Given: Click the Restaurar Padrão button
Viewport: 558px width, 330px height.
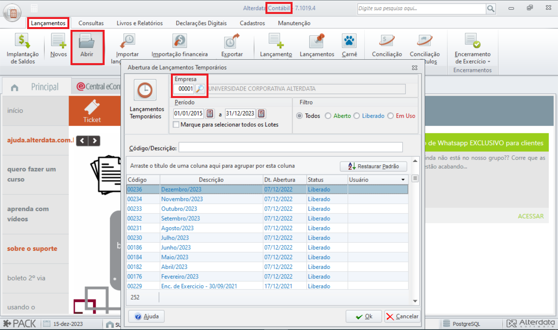Looking at the screenshot, I should click(x=374, y=166).
